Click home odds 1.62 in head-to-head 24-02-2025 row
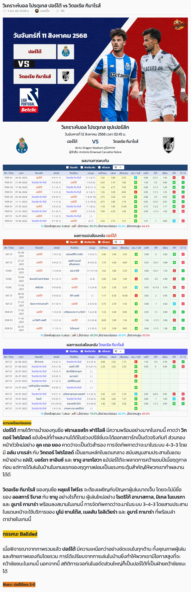191x592 pixels. [103, 178]
